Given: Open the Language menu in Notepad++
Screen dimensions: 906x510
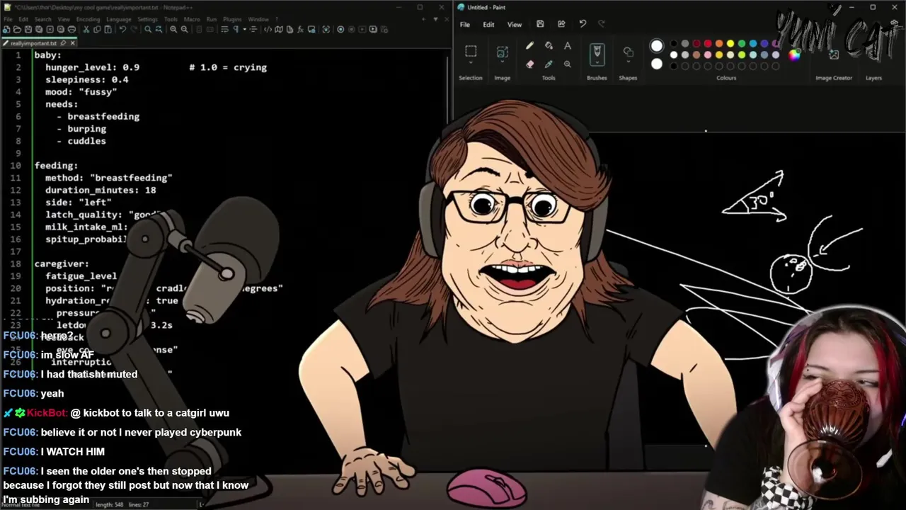Looking at the screenshot, I should [x=118, y=19].
